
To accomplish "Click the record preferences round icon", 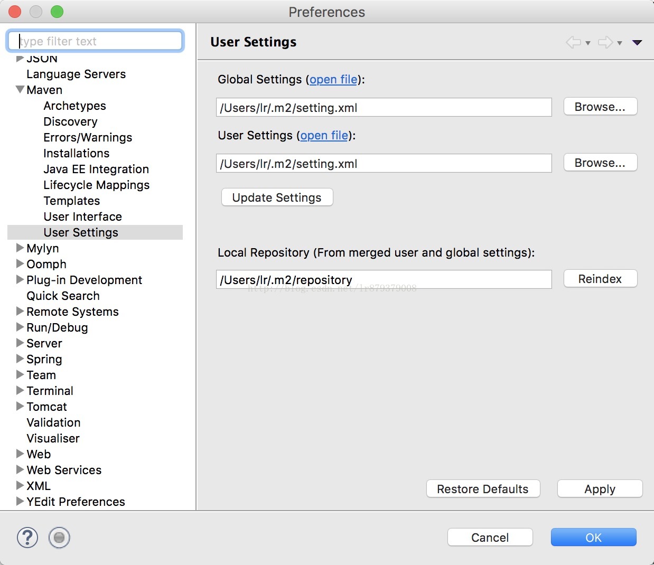I will [59, 538].
